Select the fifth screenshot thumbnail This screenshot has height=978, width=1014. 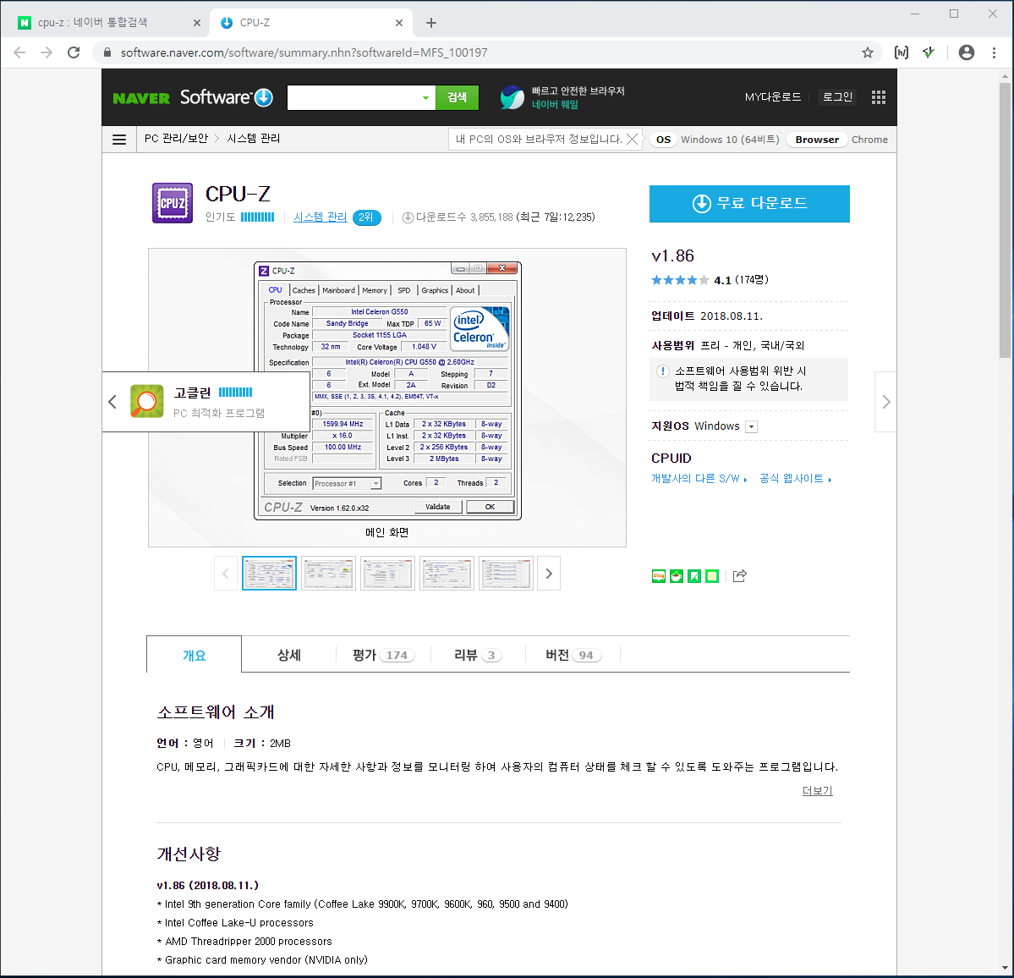coord(506,573)
